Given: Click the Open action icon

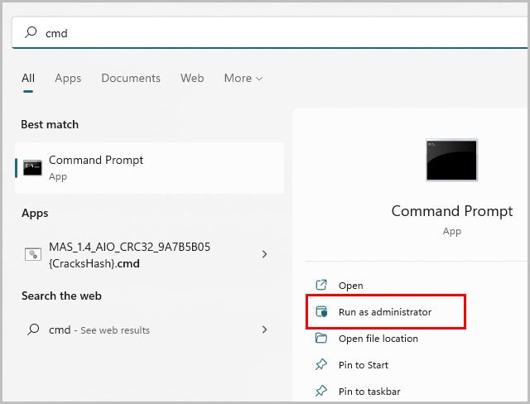Looking at the screenshot, I should click(320, 285).
